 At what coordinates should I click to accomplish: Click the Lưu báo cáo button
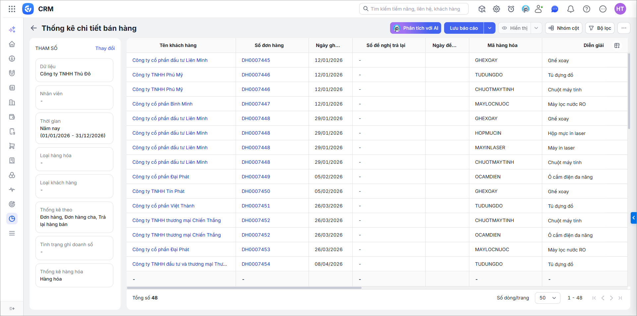[464, 28]
